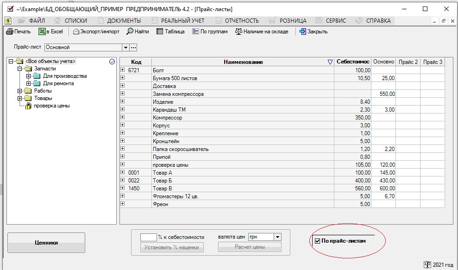Image resolution: width=458 pixels, height=270 pixels.
Task: Expand the Товар А row
Action: [123, 173]
